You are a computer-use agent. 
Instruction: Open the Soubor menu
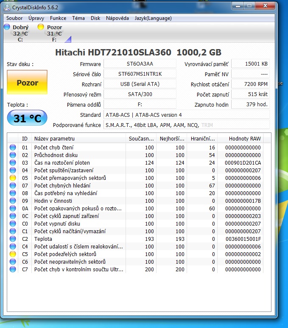[14, 18]
